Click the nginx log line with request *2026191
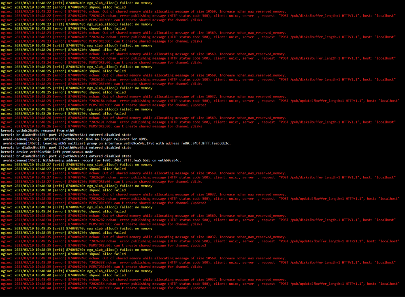 [x=198, y=122]
